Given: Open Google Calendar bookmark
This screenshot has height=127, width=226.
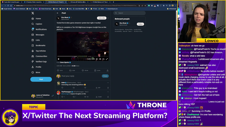Looking at the screenshot, I should tap(7, 8).
